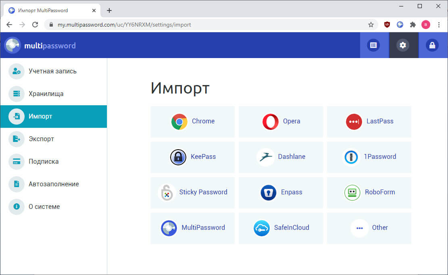This screenshot has width=448, height=275.
Task: Select Импорт in the sidebar
Action: click(x=54, y=116)
